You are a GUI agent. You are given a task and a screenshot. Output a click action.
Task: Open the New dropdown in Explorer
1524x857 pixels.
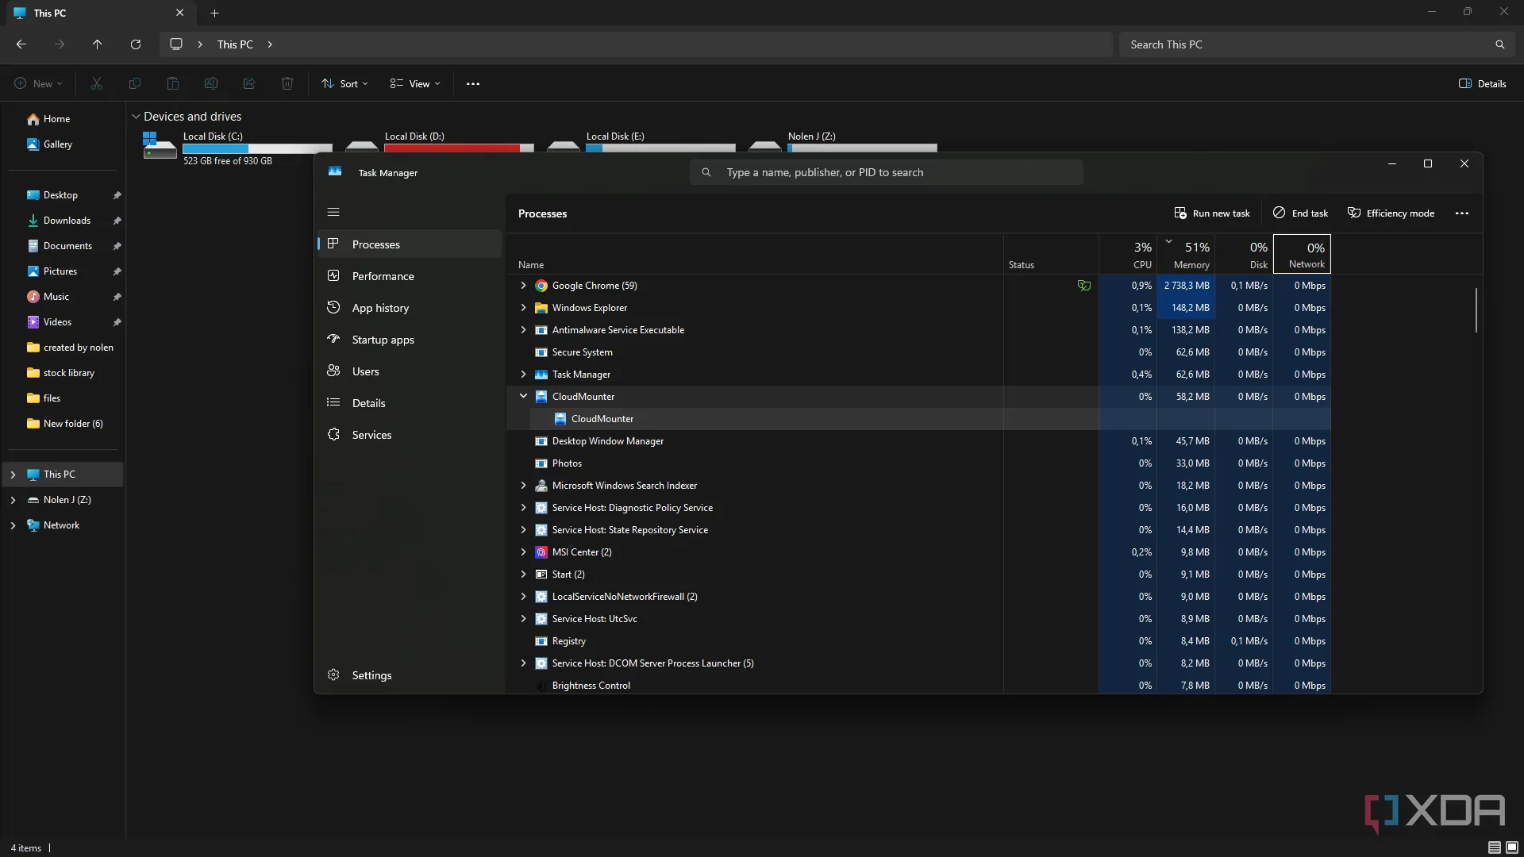(38, 83)
